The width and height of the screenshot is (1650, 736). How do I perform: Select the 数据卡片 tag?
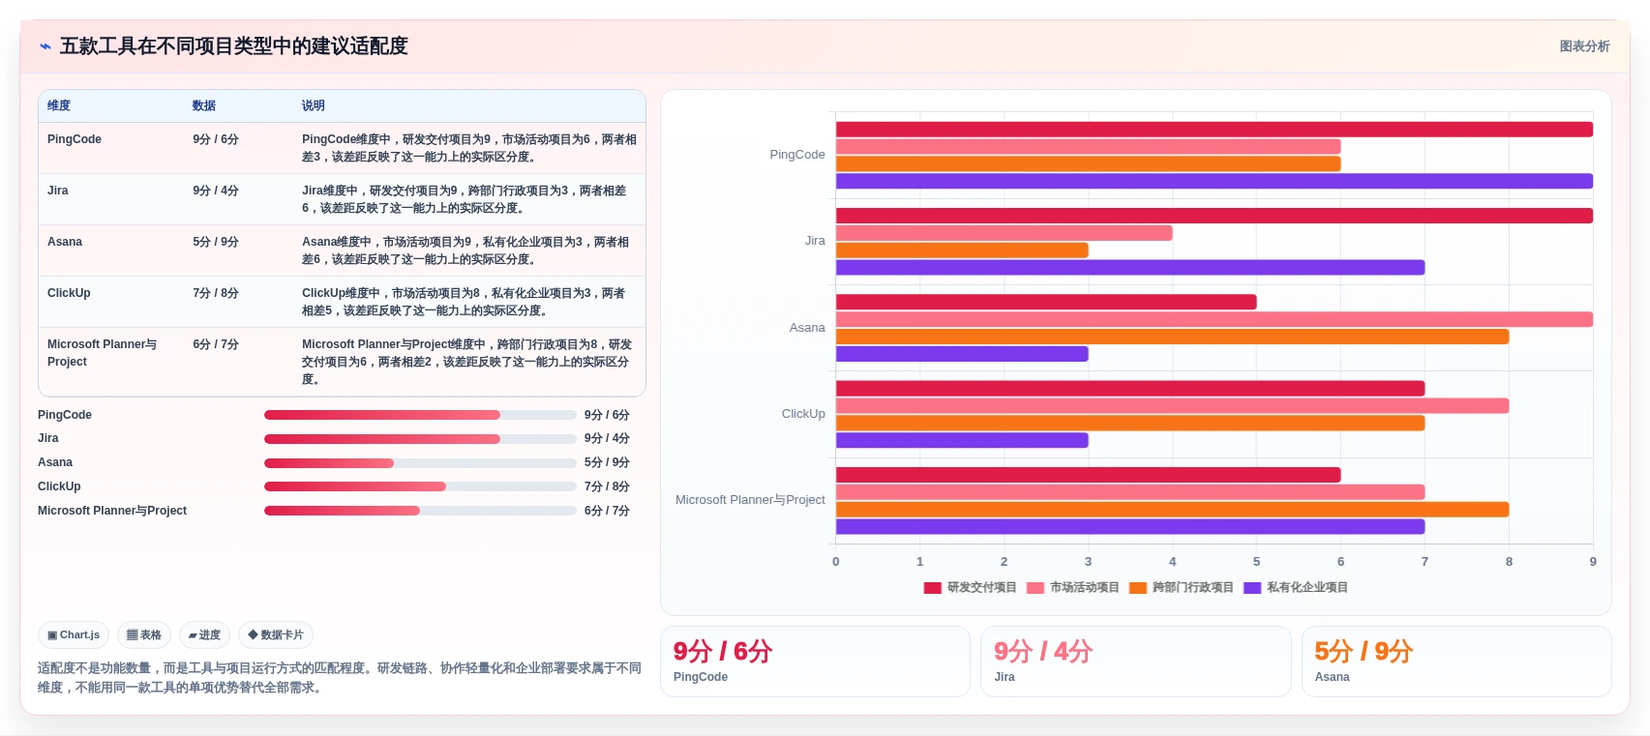(276, 635)
